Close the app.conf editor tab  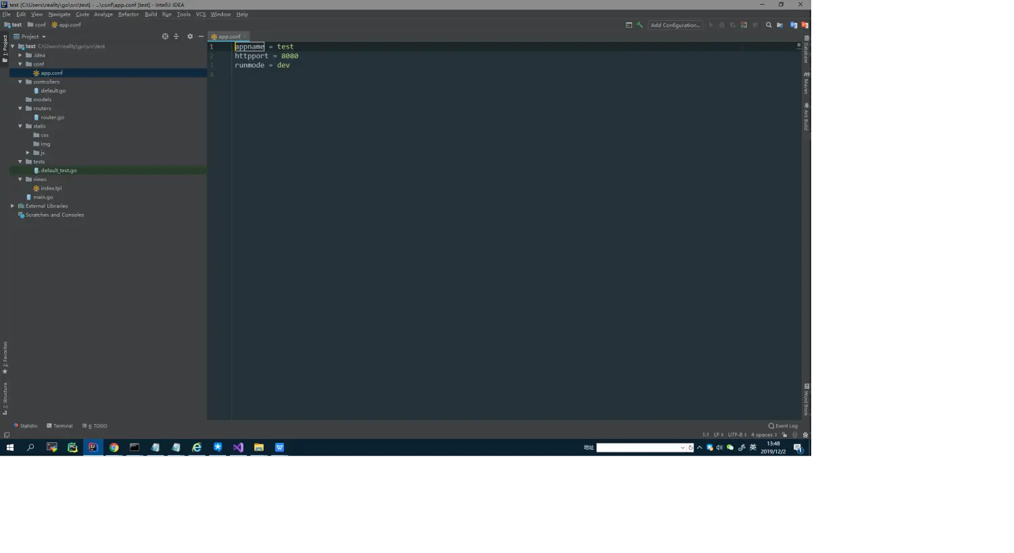pos(245,36)
